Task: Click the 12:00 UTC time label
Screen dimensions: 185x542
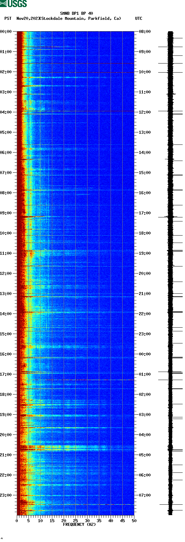Action: (144, 112)
